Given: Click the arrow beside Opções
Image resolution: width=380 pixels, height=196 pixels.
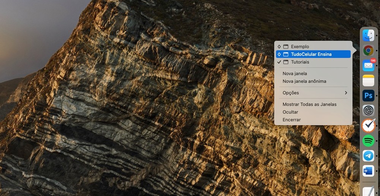Looking at the screenshot, I should click(346, 93).
